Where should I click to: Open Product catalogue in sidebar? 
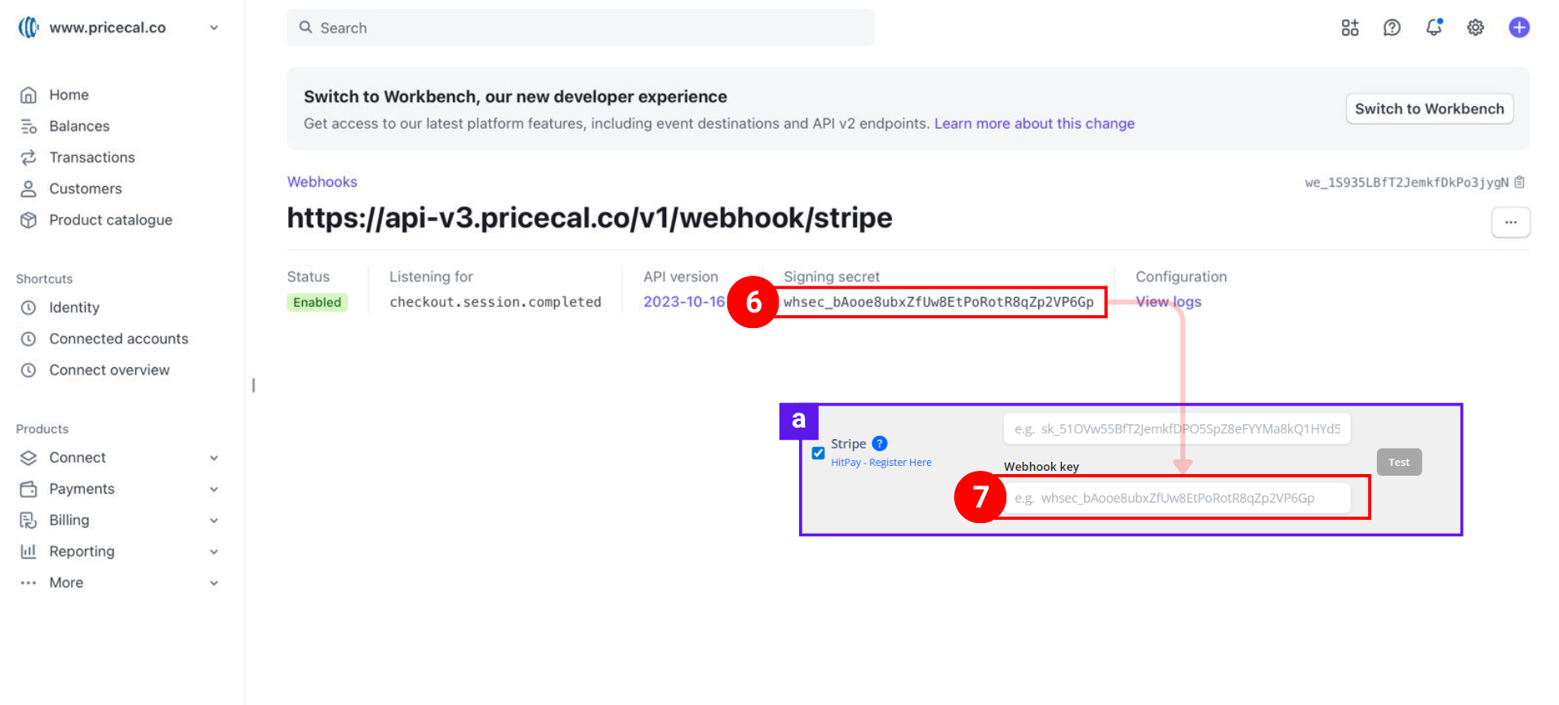(110, 220)
